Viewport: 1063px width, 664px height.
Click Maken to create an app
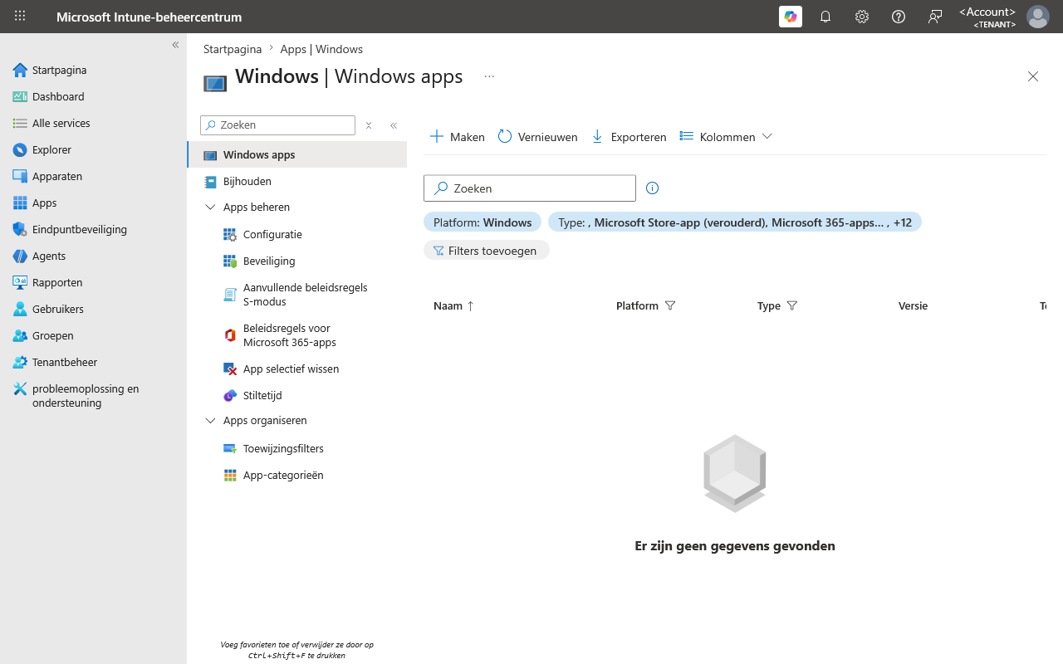coord(458,137)
